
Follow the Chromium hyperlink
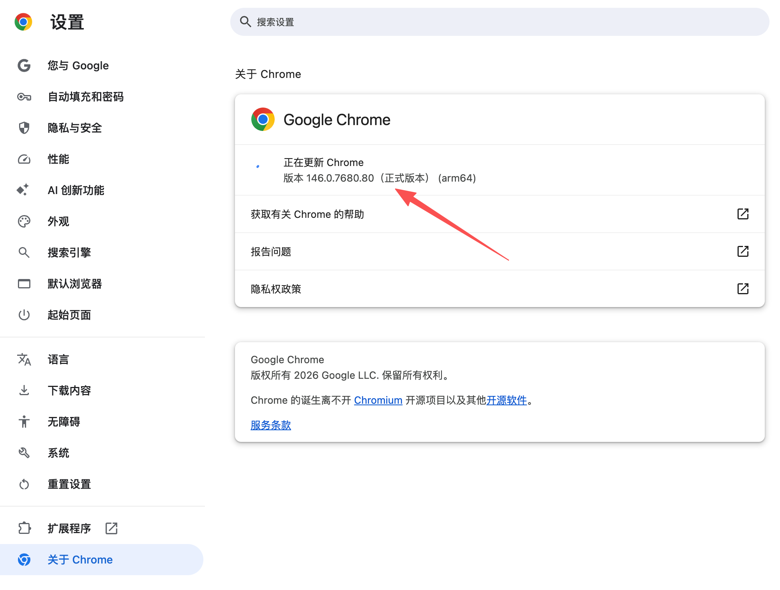(x=378, y=400)
